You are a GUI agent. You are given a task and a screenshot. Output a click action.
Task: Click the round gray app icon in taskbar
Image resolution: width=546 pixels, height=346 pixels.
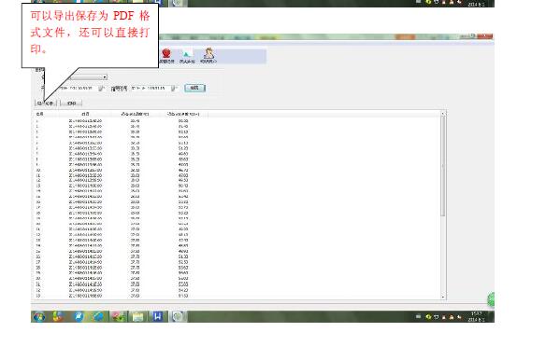point(178,316)
